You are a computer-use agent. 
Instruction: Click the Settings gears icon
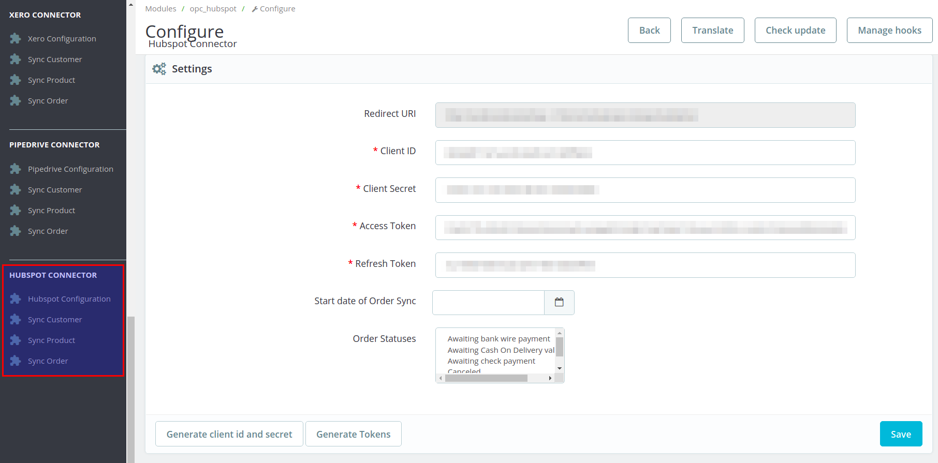tap(159, 69)
